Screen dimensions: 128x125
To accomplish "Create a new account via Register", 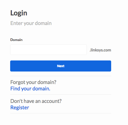I will [x=20, y=108].
